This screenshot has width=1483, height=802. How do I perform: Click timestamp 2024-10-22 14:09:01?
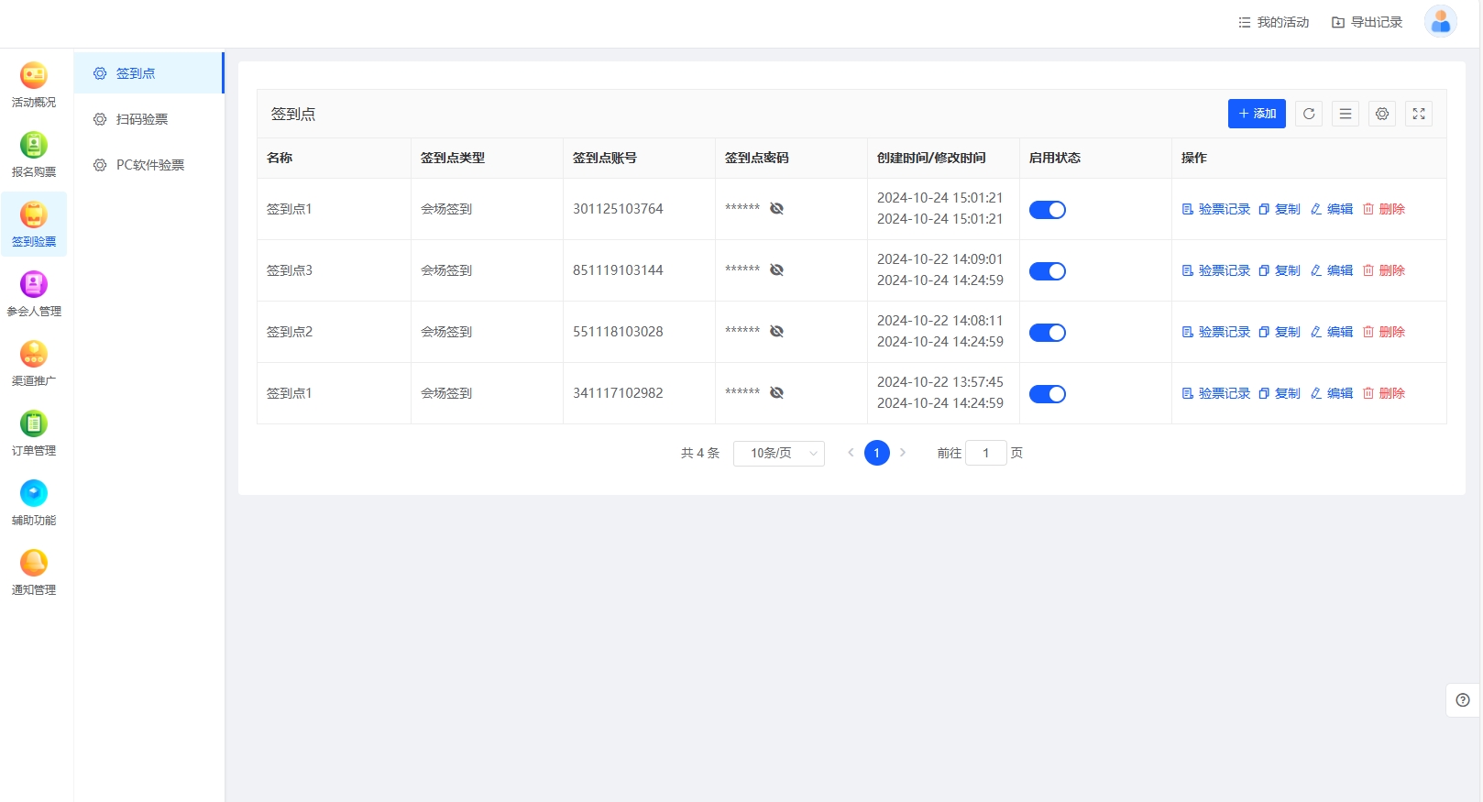940,259
